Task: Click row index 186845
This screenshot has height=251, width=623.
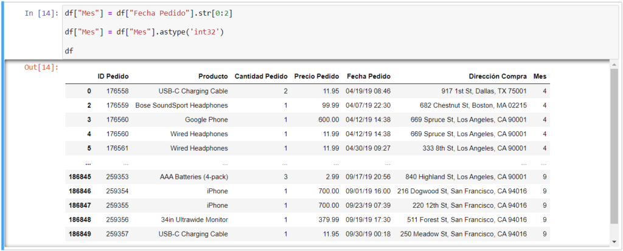Action: tap(80, 177)
